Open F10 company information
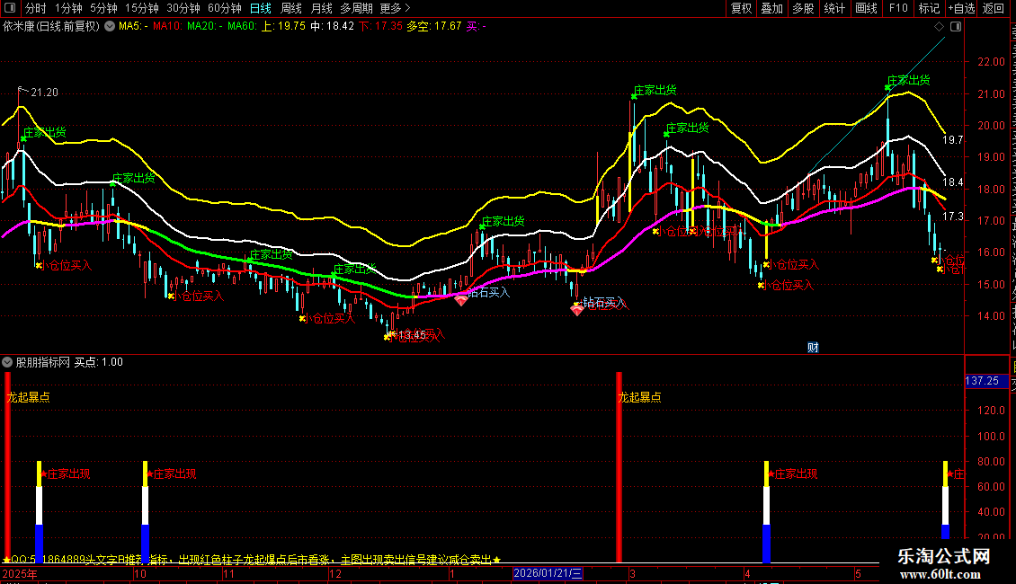 point(898,8)
